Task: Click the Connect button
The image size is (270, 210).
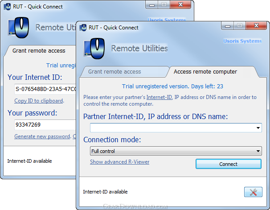Action: coord(228,164)
